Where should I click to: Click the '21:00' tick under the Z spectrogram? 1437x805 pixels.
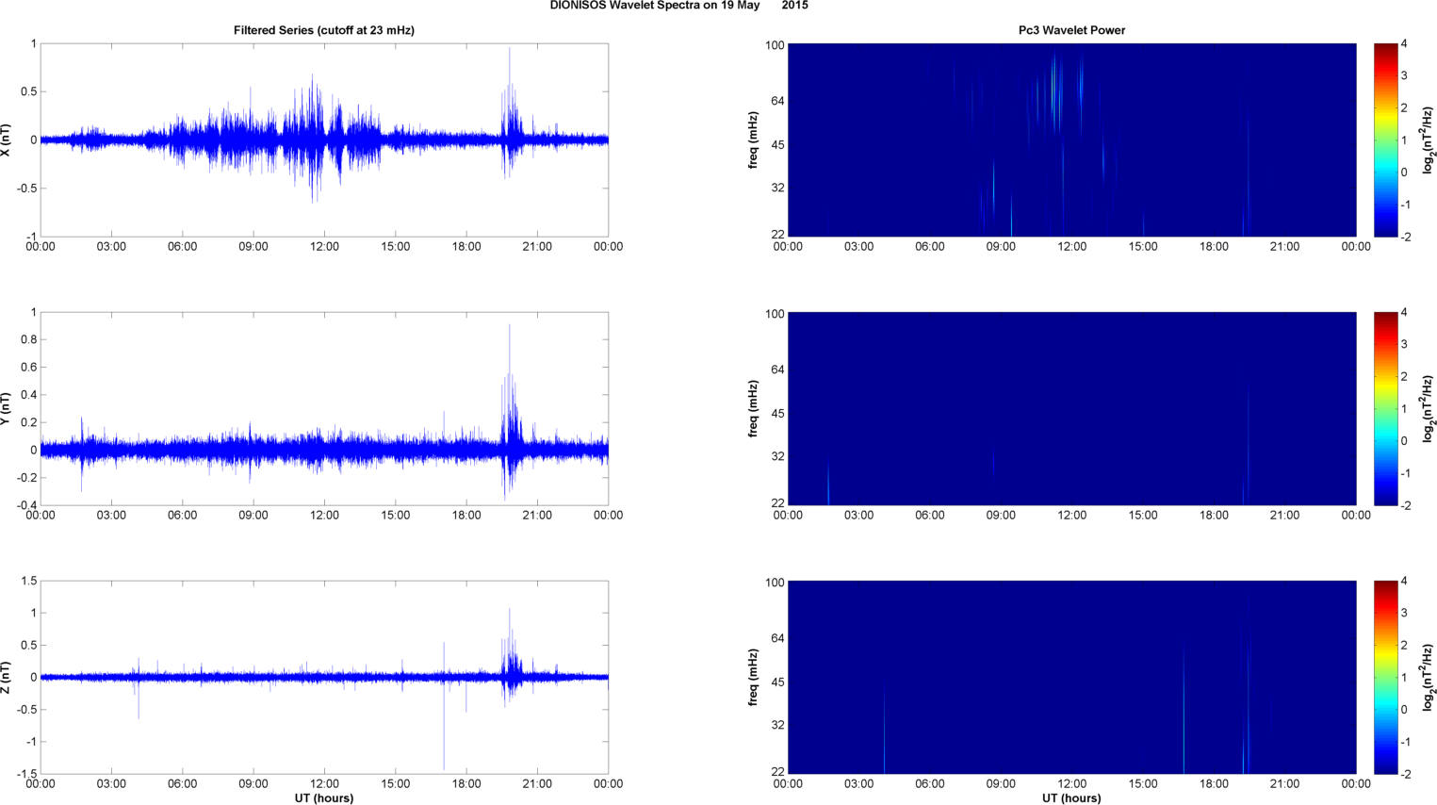coord(1284,784)
